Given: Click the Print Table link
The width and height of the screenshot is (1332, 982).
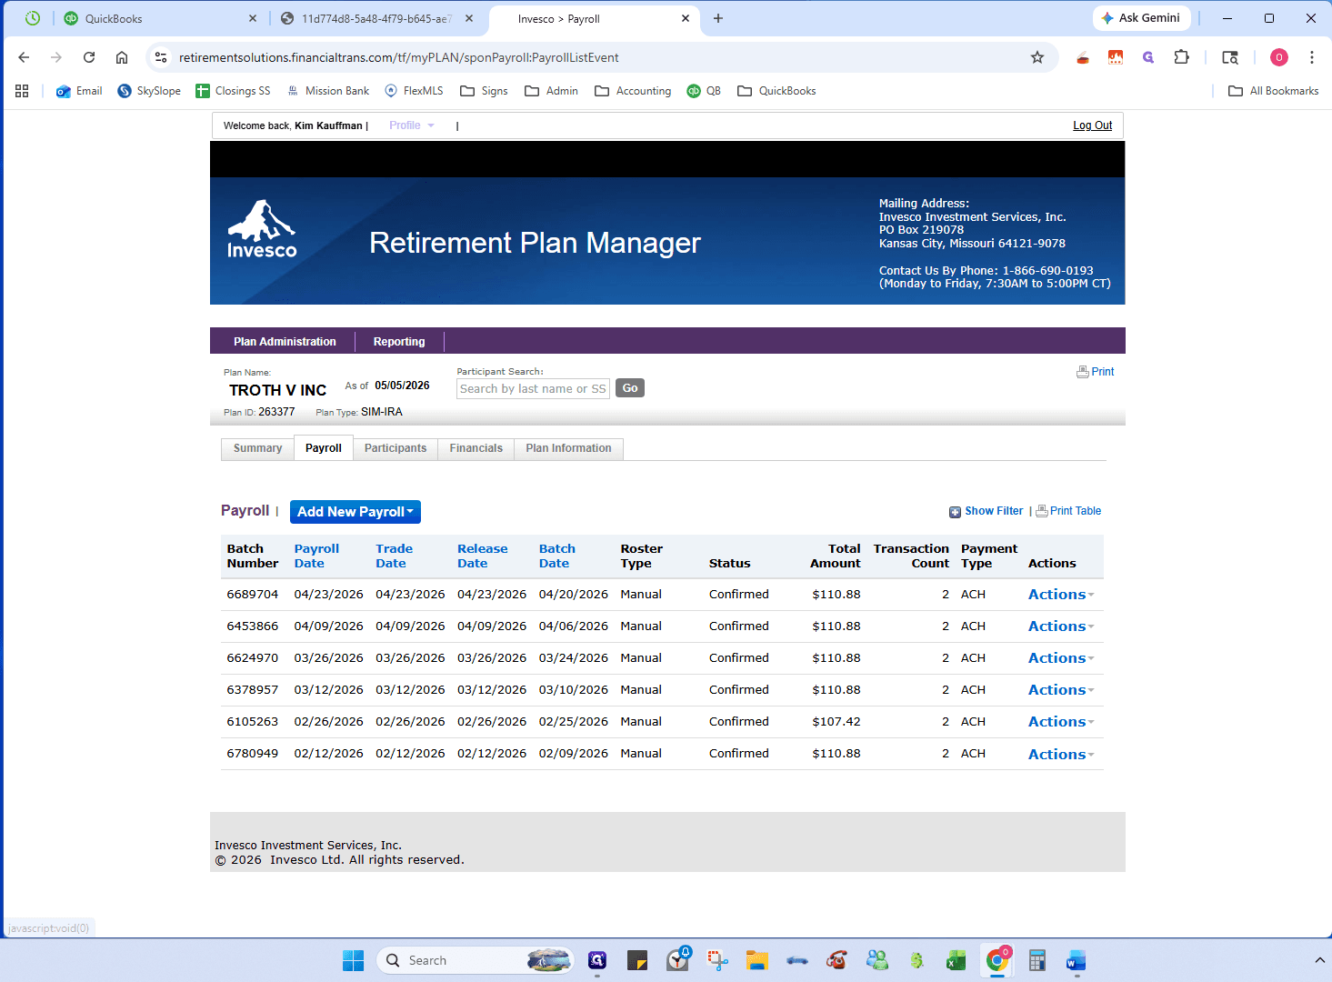Looking at the screenshot, I should (1069, 511).
